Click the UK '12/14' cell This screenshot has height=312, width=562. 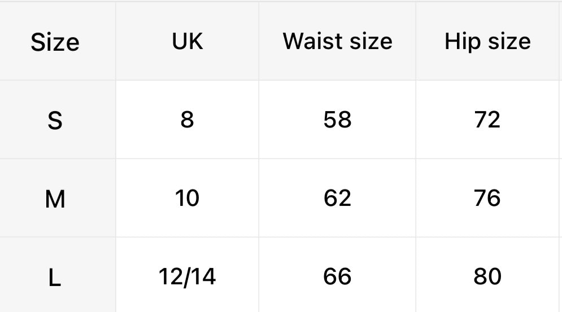187,276
